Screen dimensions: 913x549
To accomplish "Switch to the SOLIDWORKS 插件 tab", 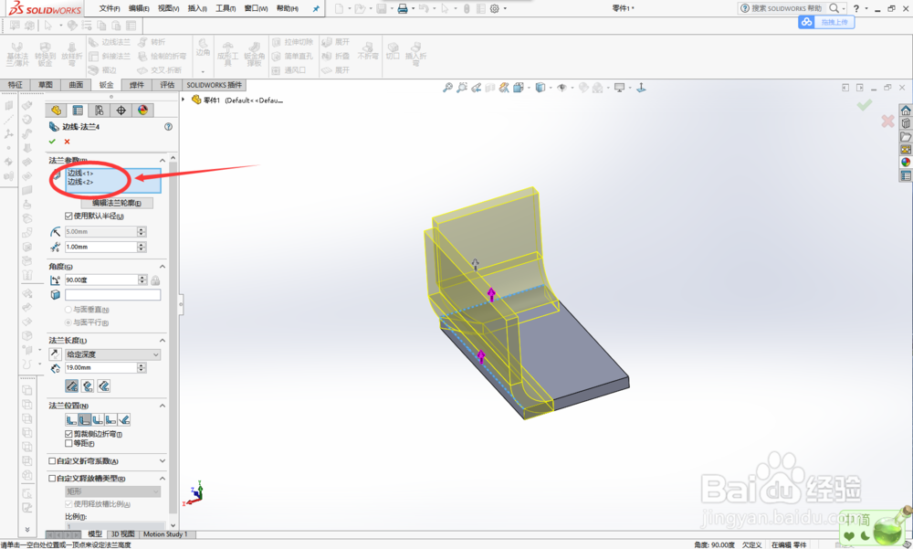I will coord(214,85).
